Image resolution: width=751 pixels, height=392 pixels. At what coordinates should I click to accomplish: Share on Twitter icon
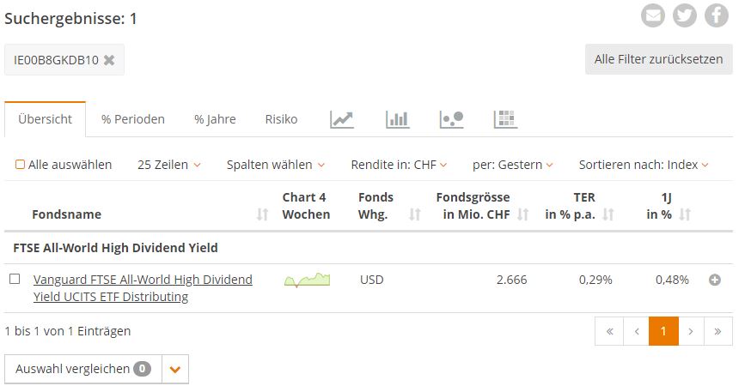point(685,15)
